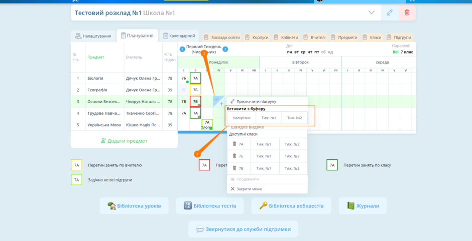Toggle Friday (пт) in days filter
The image size is (472, 241).
(x=317, y=52)
